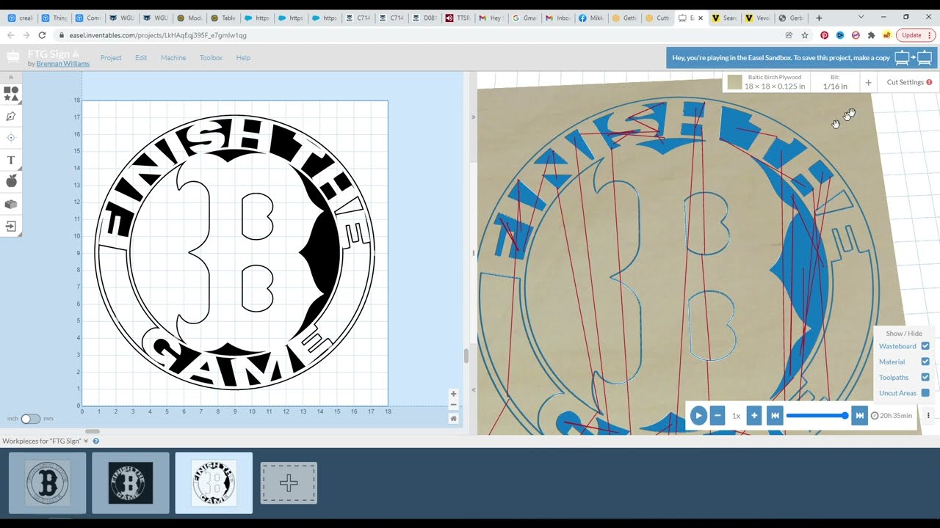Decrease simulation speed with minus button
The height and width of the screenshot is (528, 940).
[717, 416]
